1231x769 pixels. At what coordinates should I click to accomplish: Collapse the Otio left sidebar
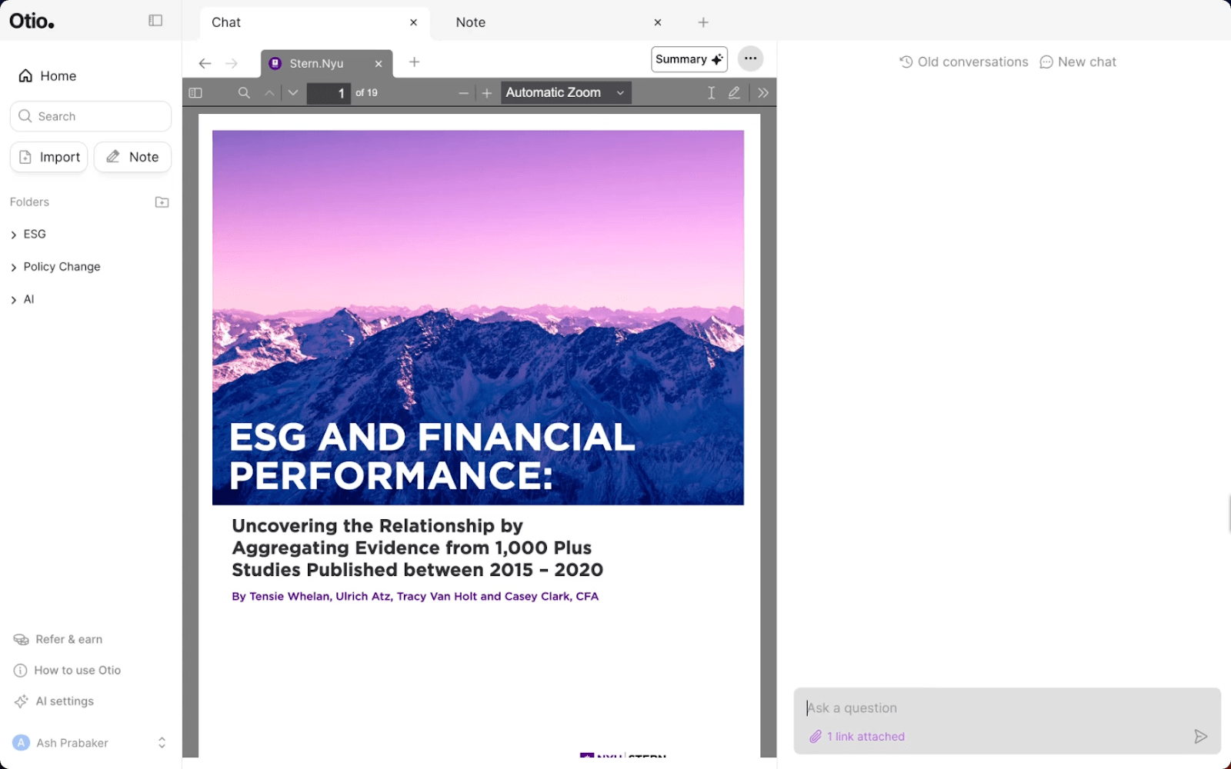coord(155,21)
